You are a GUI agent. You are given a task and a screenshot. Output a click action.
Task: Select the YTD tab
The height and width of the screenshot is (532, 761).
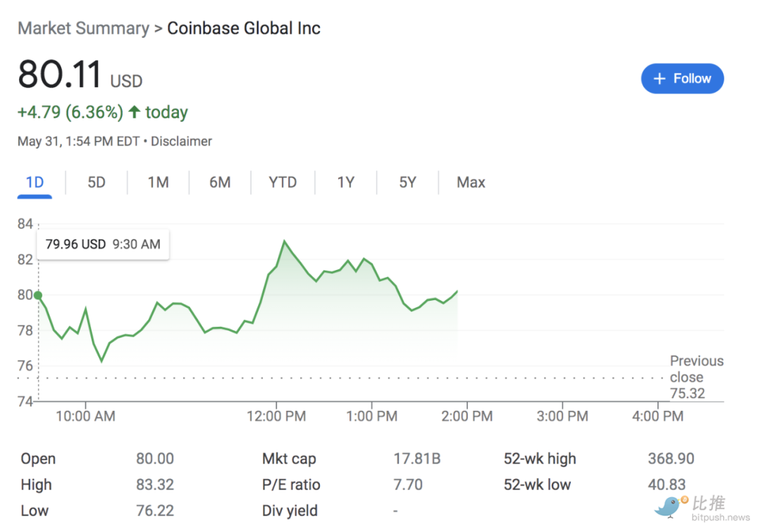pyautogui.click(x=283, y=183)
